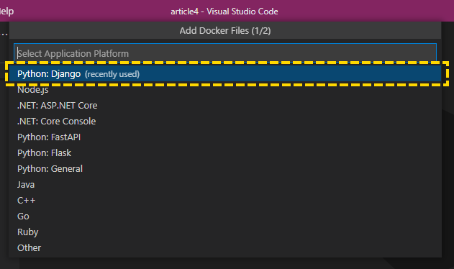The height and width of the screenshot is (269, 454).
Task: Pick Go platform option
Action: [x=225, y=216]
